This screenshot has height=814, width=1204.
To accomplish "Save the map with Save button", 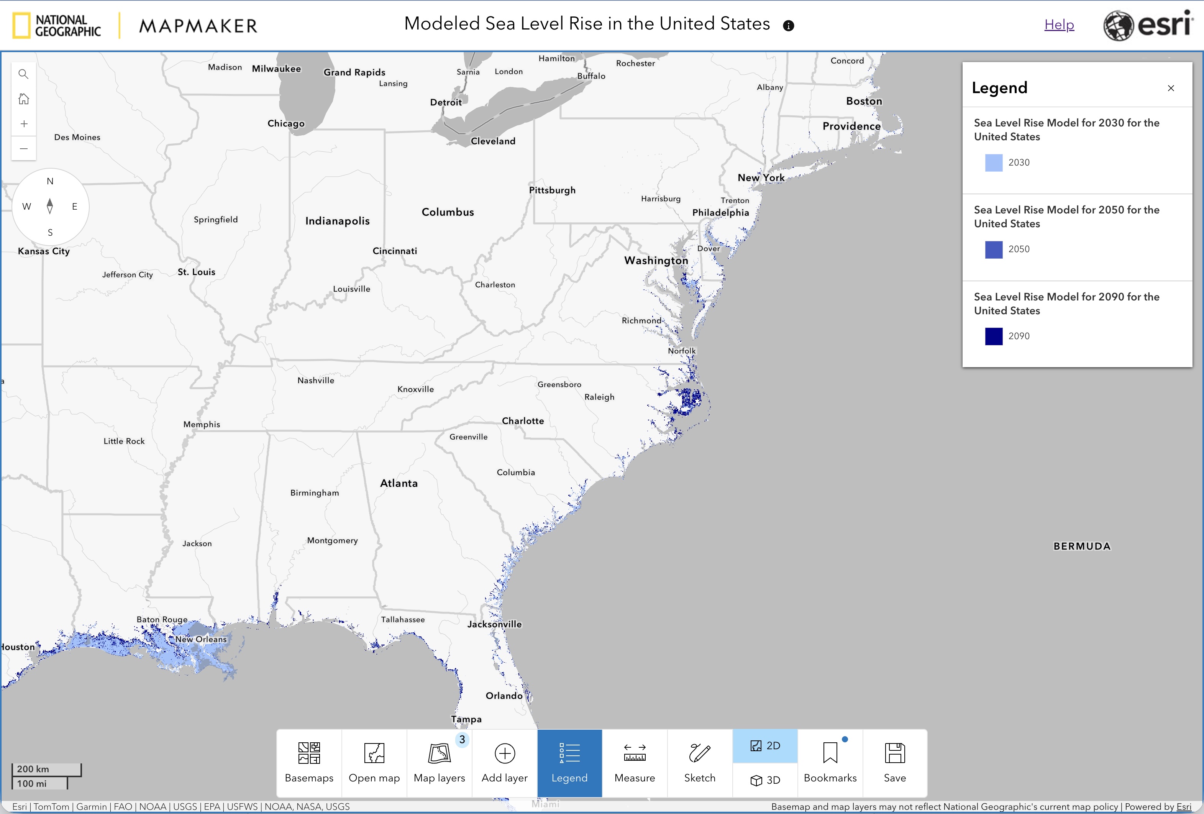I will 895,763.
